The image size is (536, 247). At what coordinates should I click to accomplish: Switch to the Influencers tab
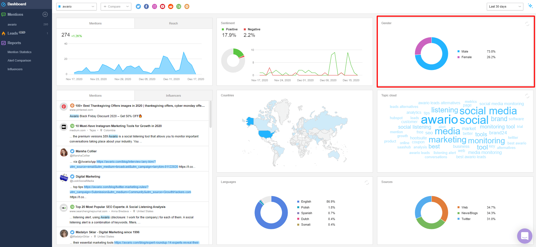173,96
